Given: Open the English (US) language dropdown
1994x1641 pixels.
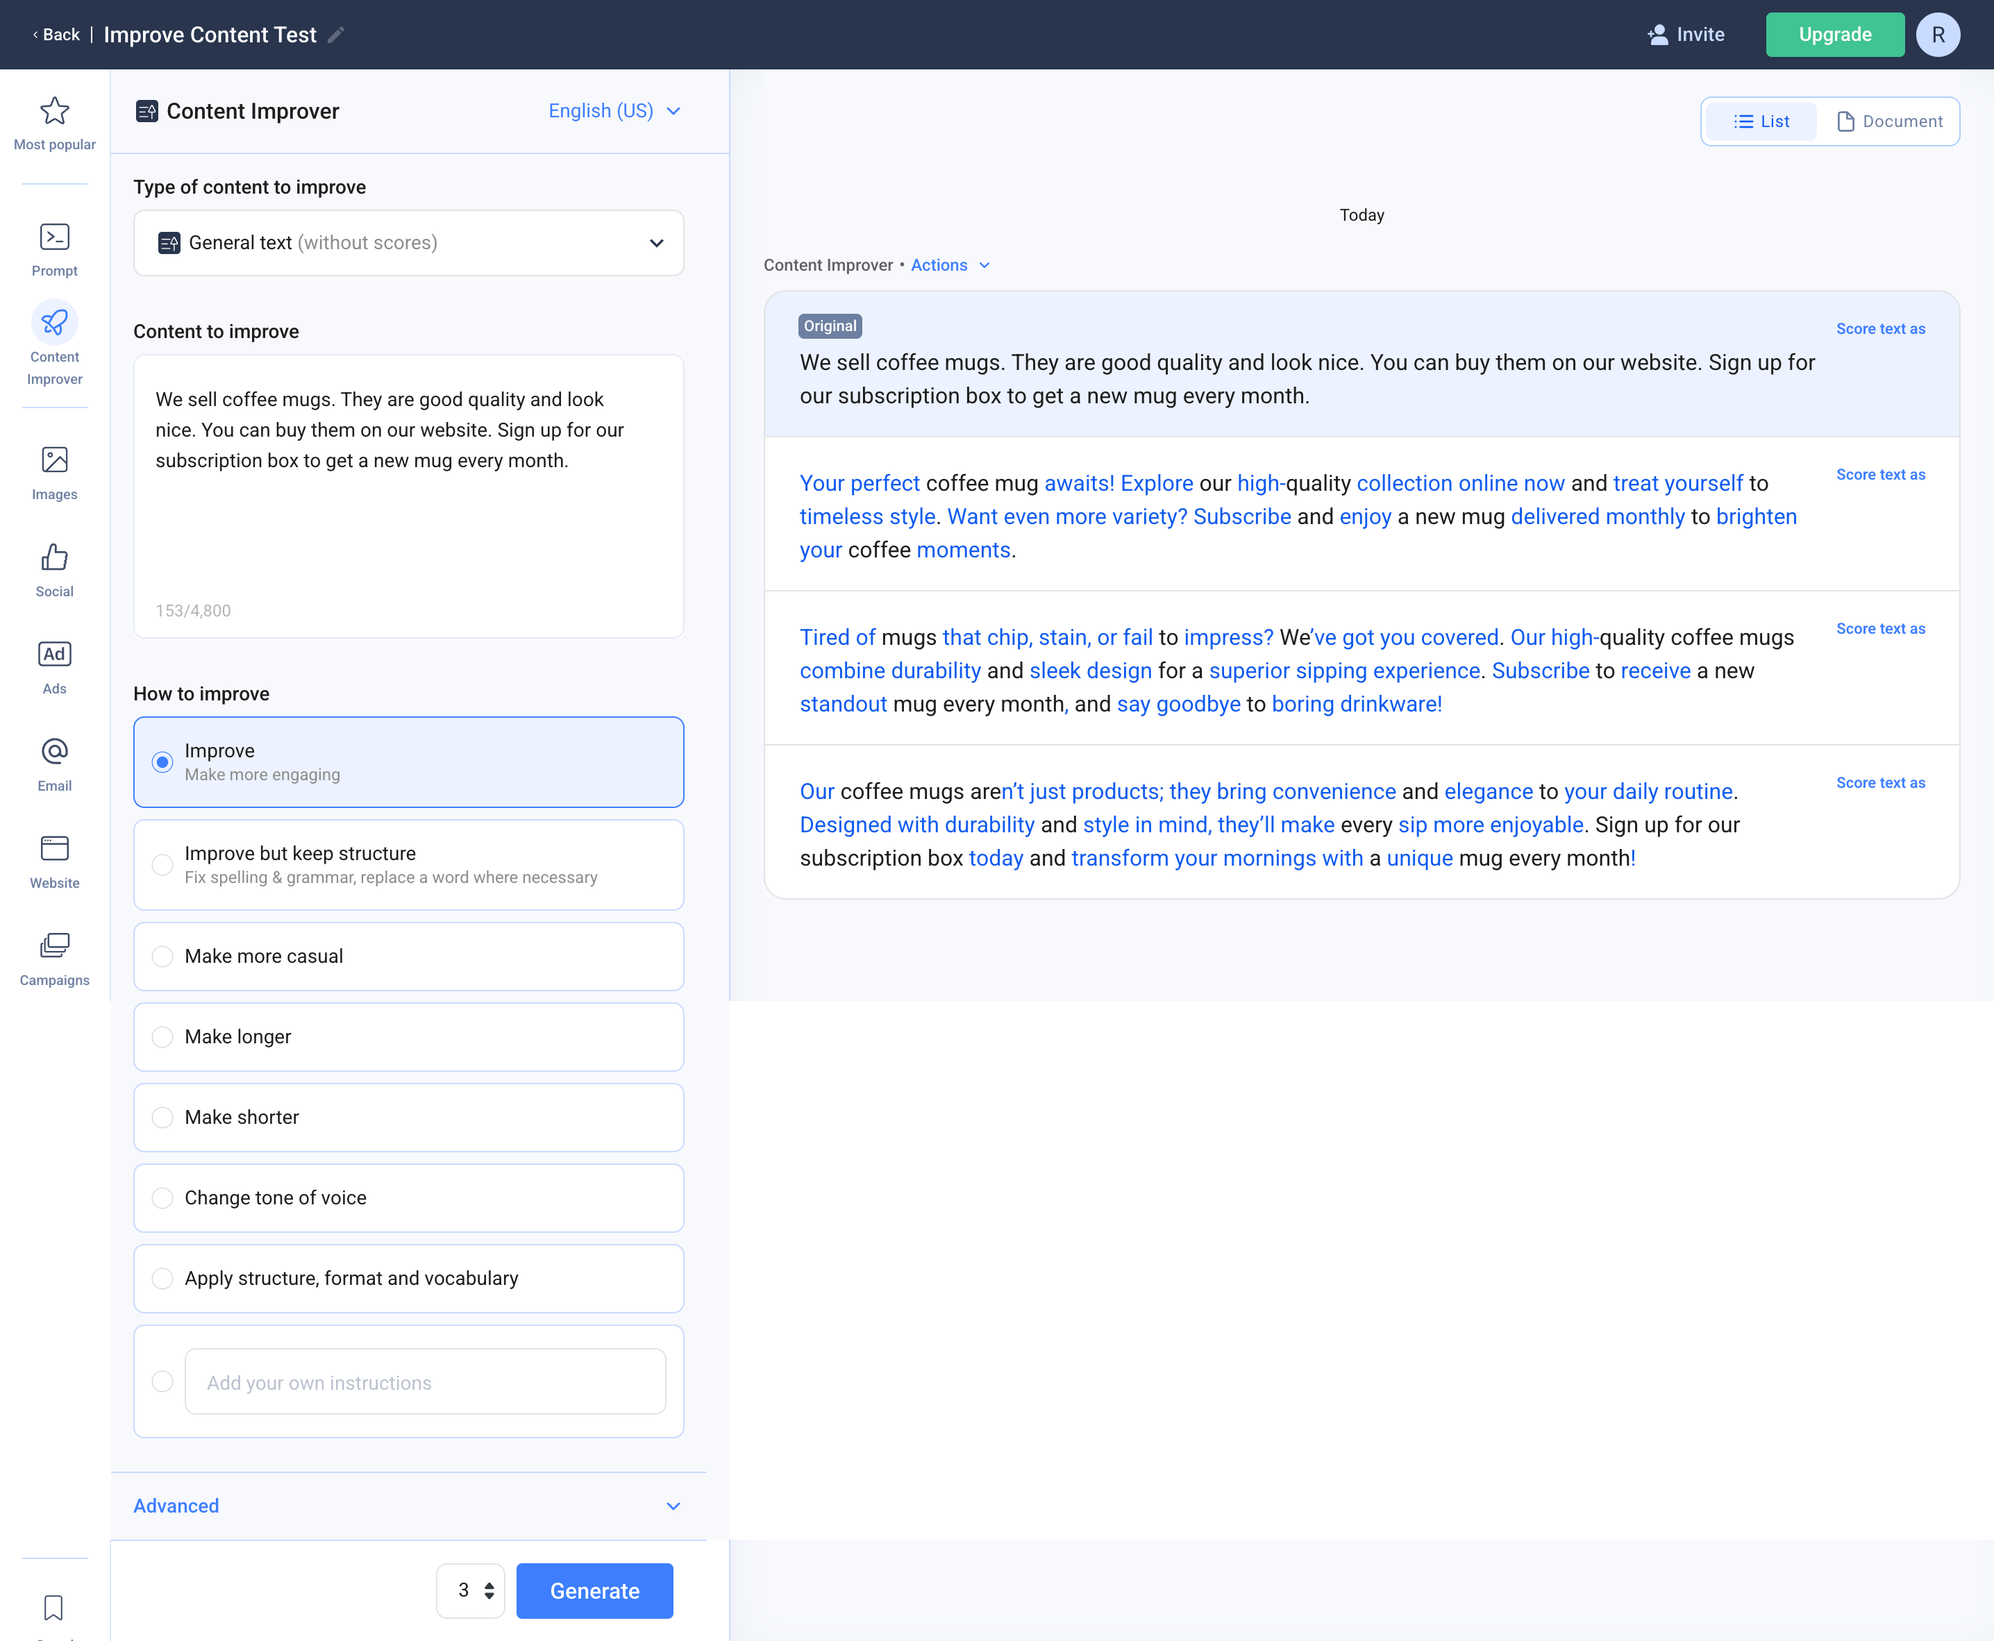Looking at the screenshot, I should (614, 110).
